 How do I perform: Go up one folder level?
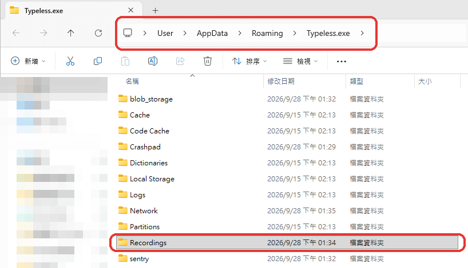pyautogui.click(x=71, y=33)
